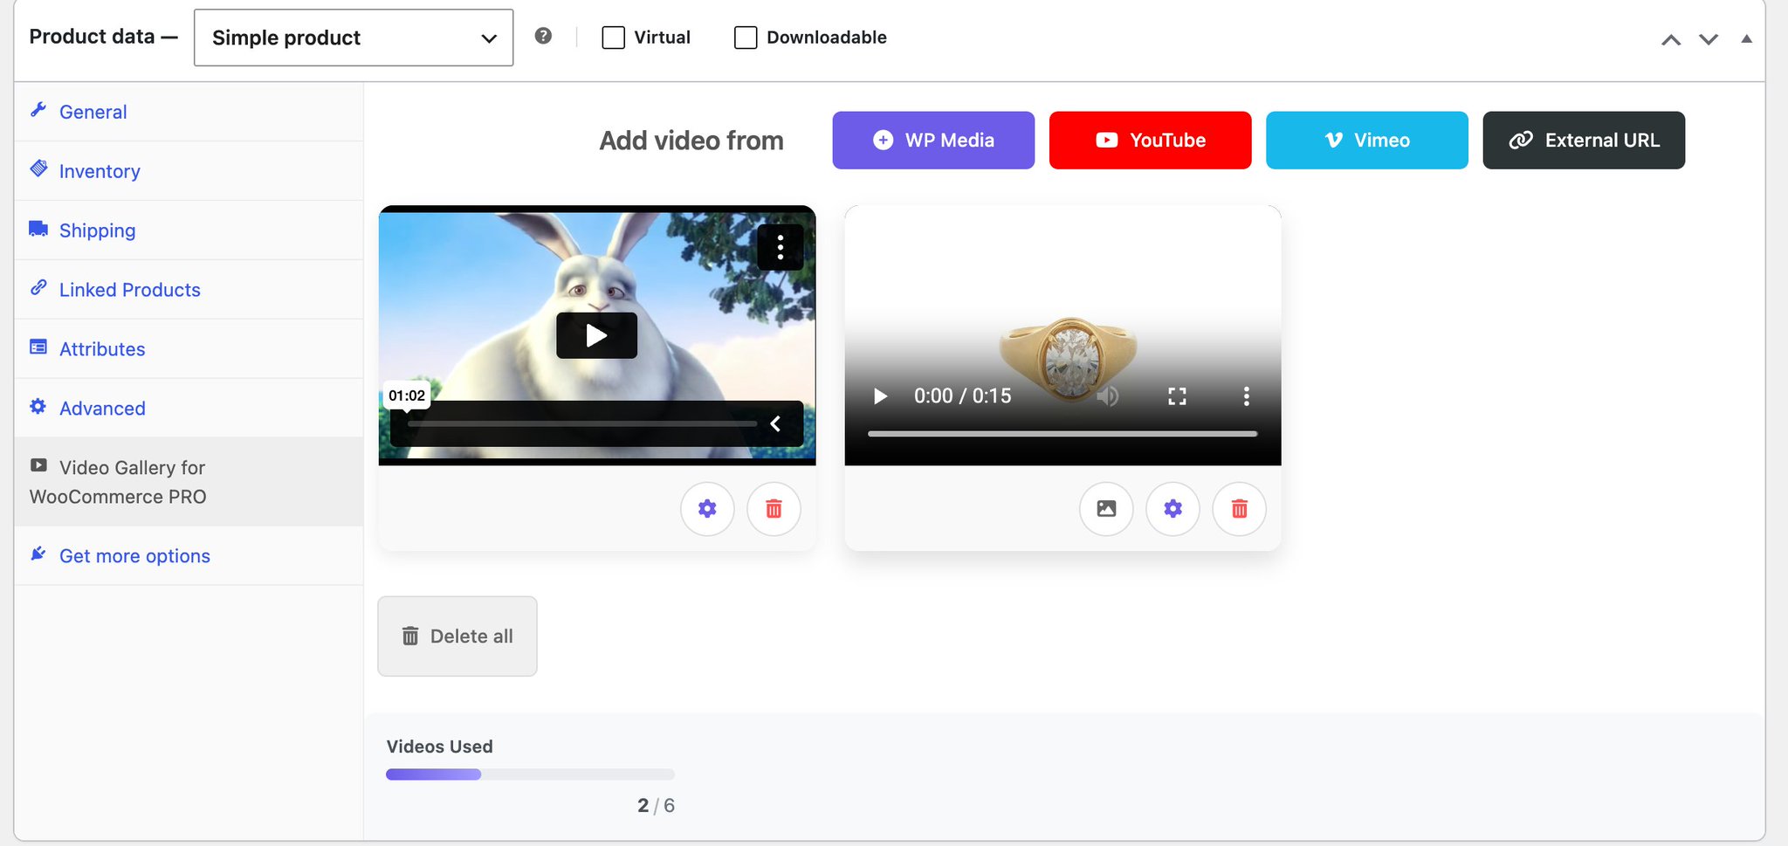Open the Attributes tab
1788x846 pixels.
189,349
